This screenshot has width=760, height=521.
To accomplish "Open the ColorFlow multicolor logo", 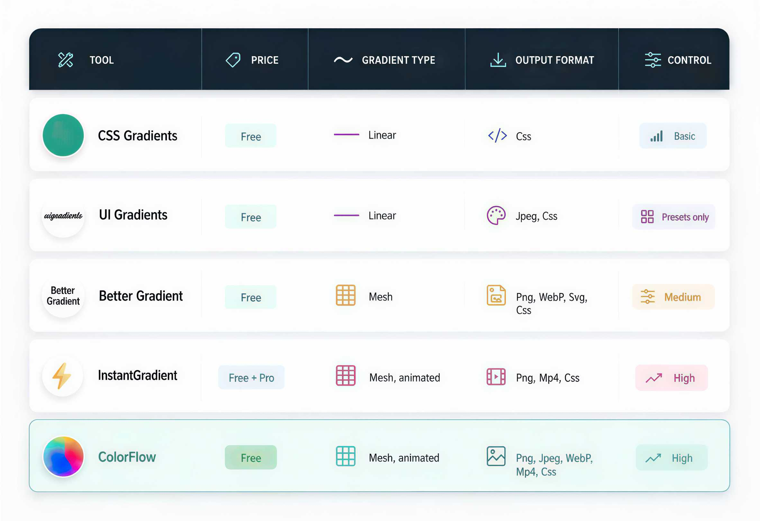I will (x=63, y=456).
